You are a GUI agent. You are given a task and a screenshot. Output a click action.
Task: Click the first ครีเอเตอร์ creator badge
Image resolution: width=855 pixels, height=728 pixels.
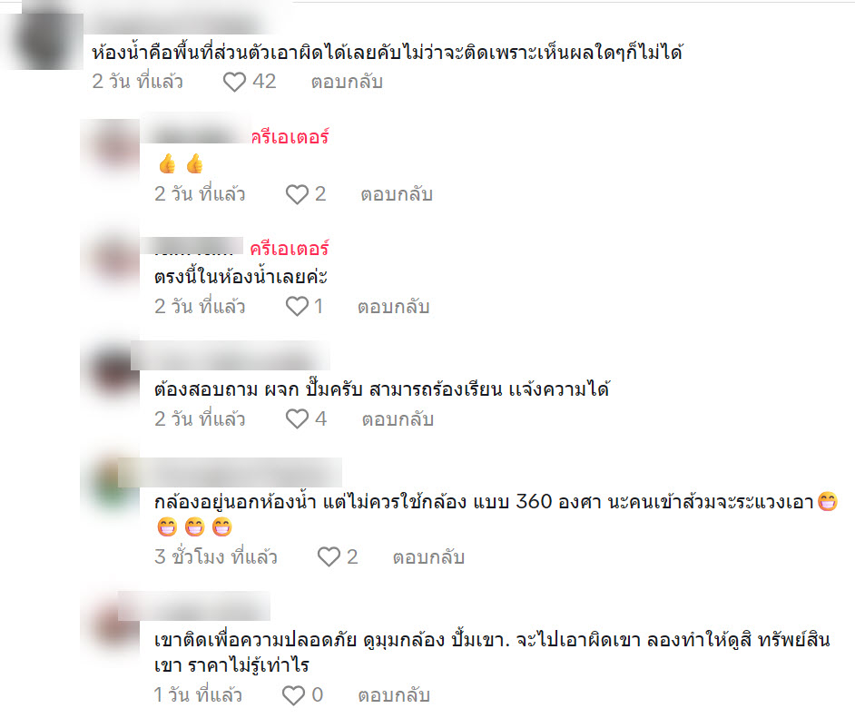(x=290, y=137)
